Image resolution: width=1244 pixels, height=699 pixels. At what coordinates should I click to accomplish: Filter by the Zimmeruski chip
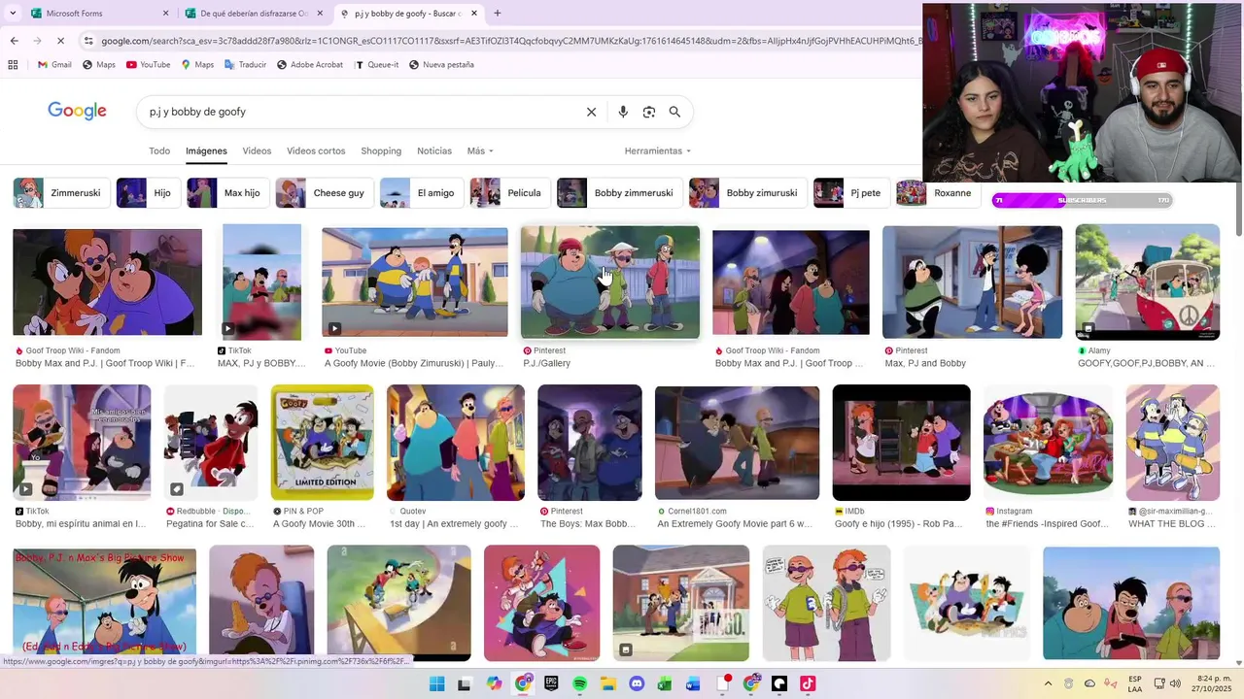pos(60,193)
